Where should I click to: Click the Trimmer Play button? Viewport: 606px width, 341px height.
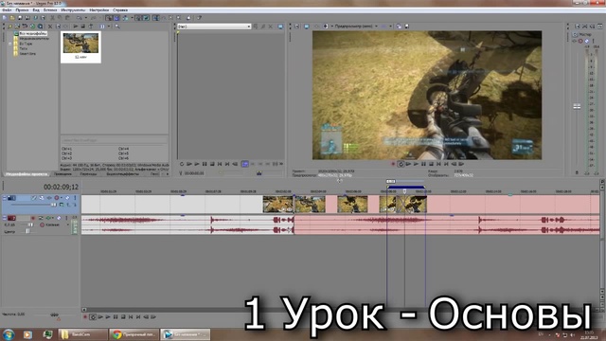197,164
